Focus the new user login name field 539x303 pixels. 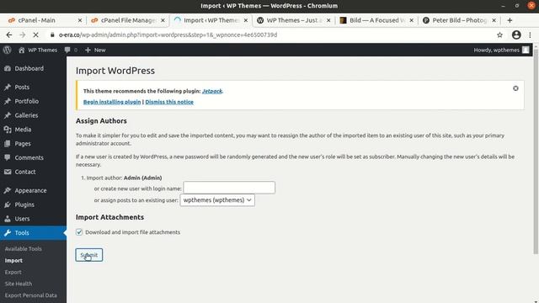229,188
